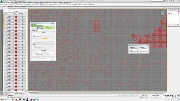Click the Render Production teapot icon

92,4
